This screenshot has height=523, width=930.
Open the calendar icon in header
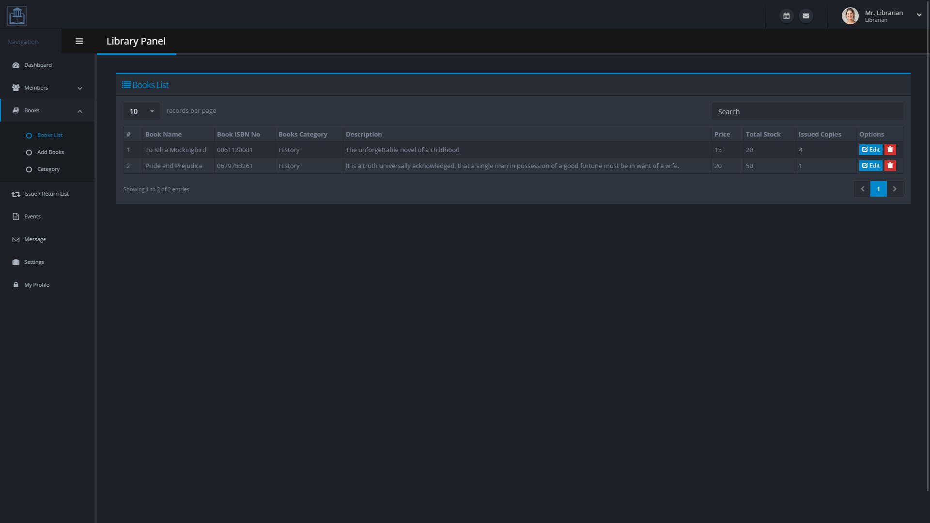click(786, 16)
